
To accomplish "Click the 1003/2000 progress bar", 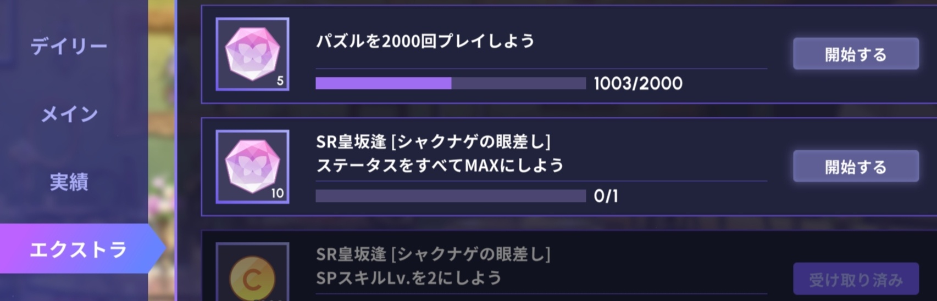I will click(451, 83).
